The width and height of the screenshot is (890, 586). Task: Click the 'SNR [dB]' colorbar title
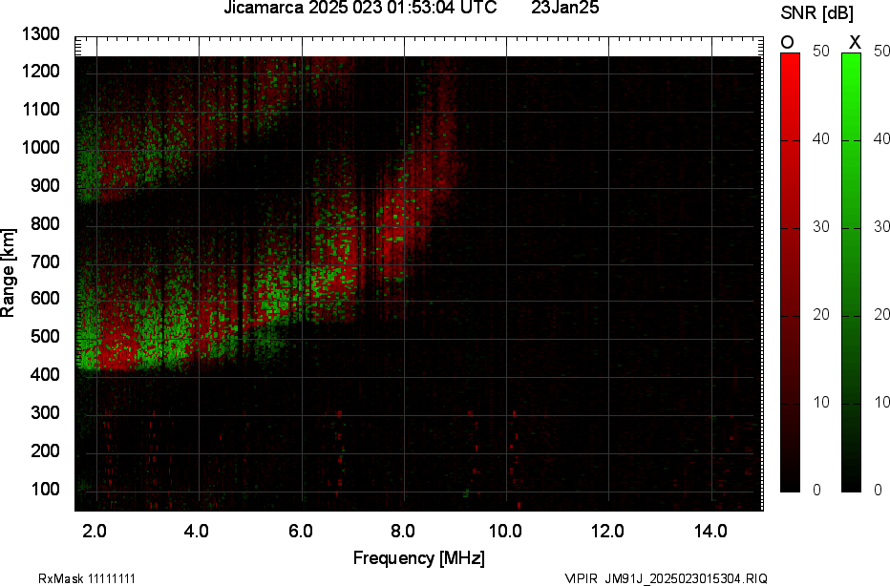coord(816,13)
